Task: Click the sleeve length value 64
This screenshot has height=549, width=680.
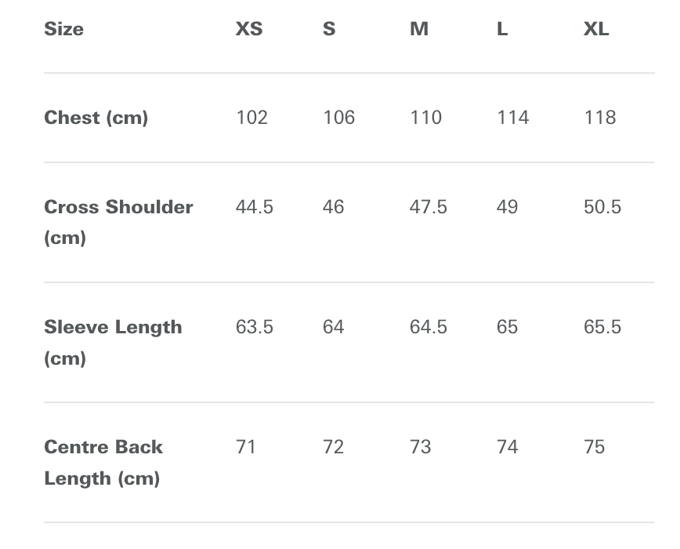Action: [x=333, y=327]
